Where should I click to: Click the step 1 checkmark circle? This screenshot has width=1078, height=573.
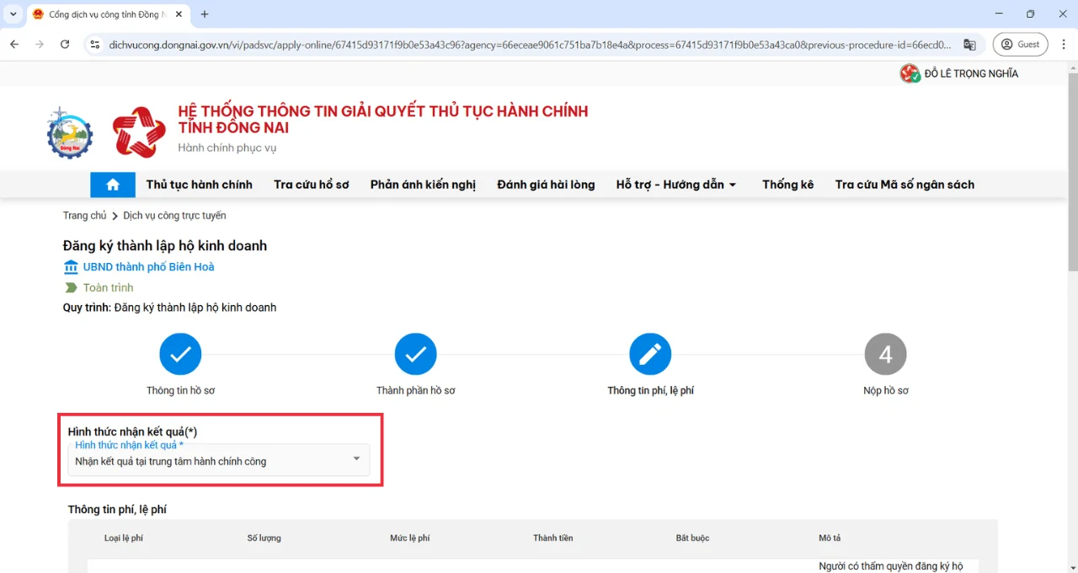coord(180,355)
